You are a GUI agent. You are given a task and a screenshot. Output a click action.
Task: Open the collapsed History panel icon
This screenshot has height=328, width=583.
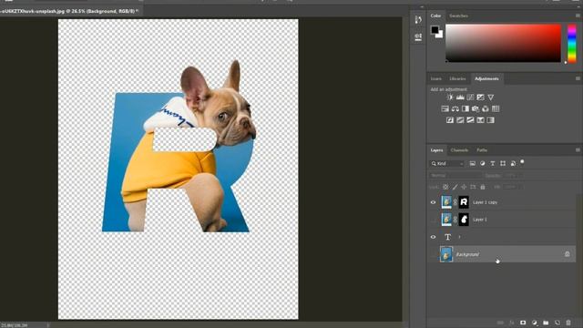click(x=418, y=20)
